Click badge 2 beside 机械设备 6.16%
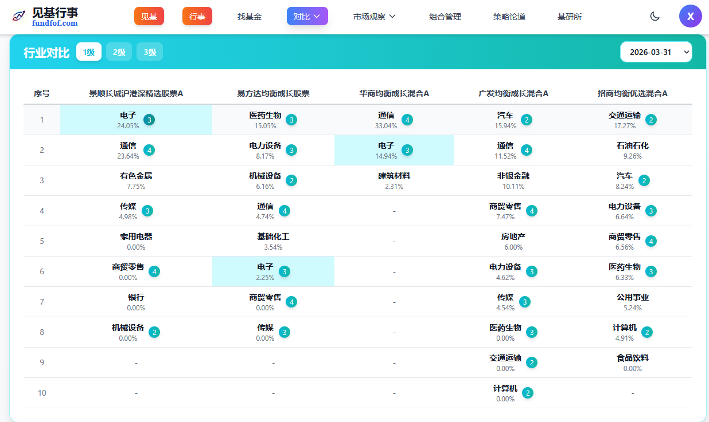 pyautogui.click(x=291, y=180)
